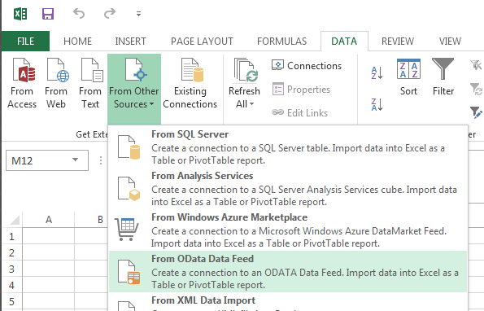Screen dimensions: 484x311
Task: Select the DATA tab
Action: [x=344, y=41]
